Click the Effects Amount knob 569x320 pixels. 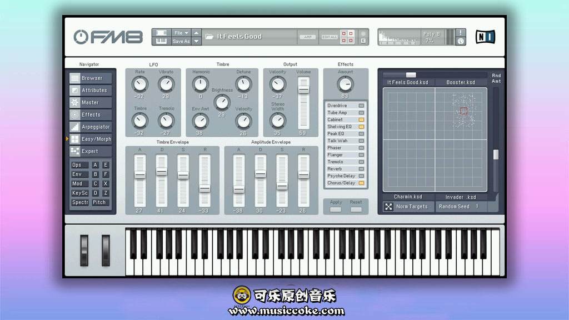(345, 84)
